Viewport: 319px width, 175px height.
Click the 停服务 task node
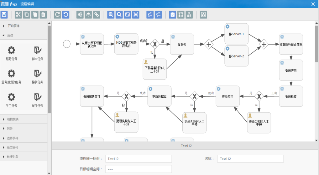coord(182,44)
